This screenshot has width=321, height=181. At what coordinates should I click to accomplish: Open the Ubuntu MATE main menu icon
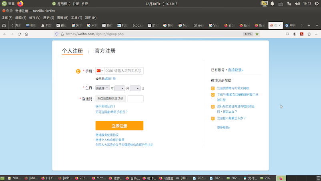4,4
